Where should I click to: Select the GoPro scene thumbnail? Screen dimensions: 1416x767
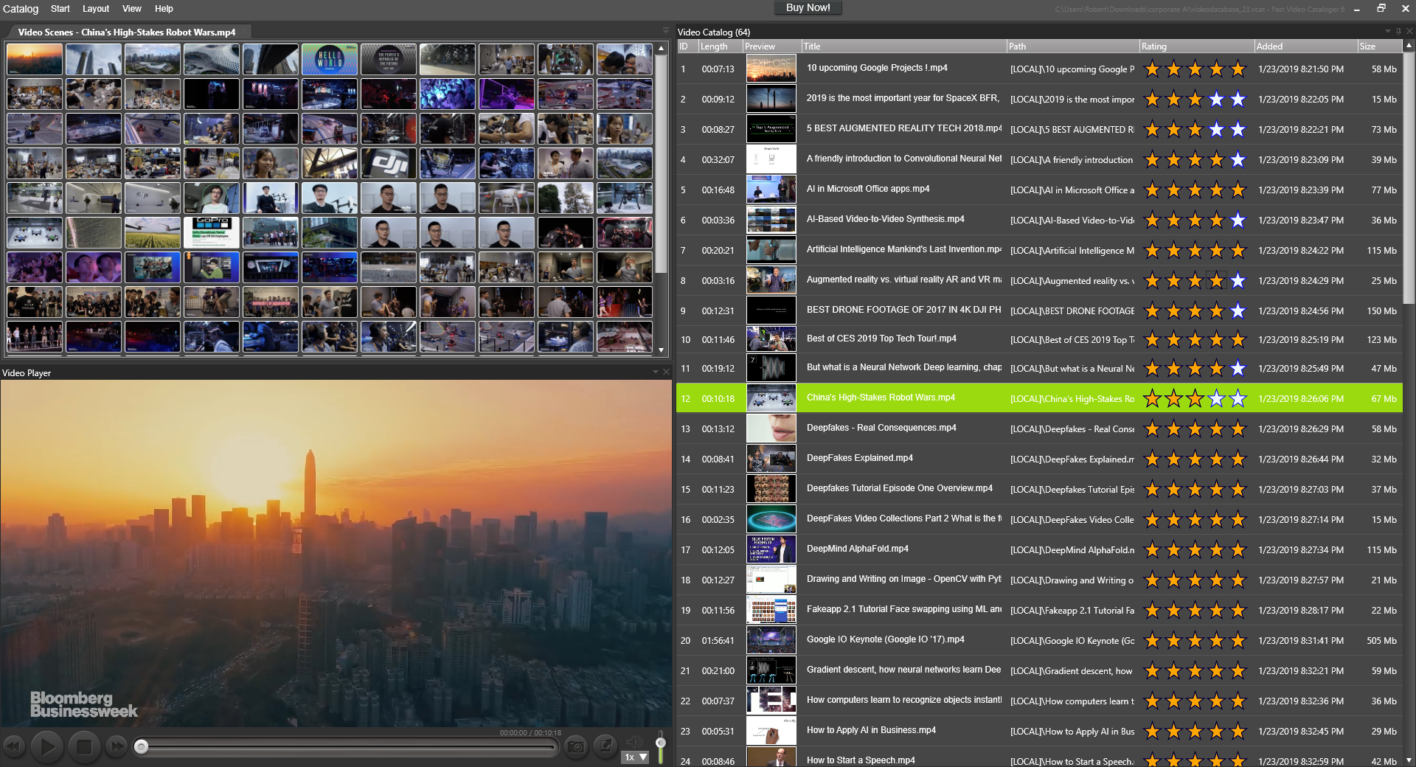(x=212, y=233)
